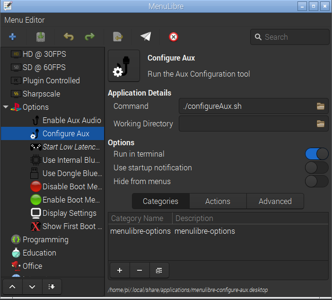Image resolution: width=332 pixels, height=300 pixels.
Task: Switch to the Actions tab
Action: (x=218, y=201)
